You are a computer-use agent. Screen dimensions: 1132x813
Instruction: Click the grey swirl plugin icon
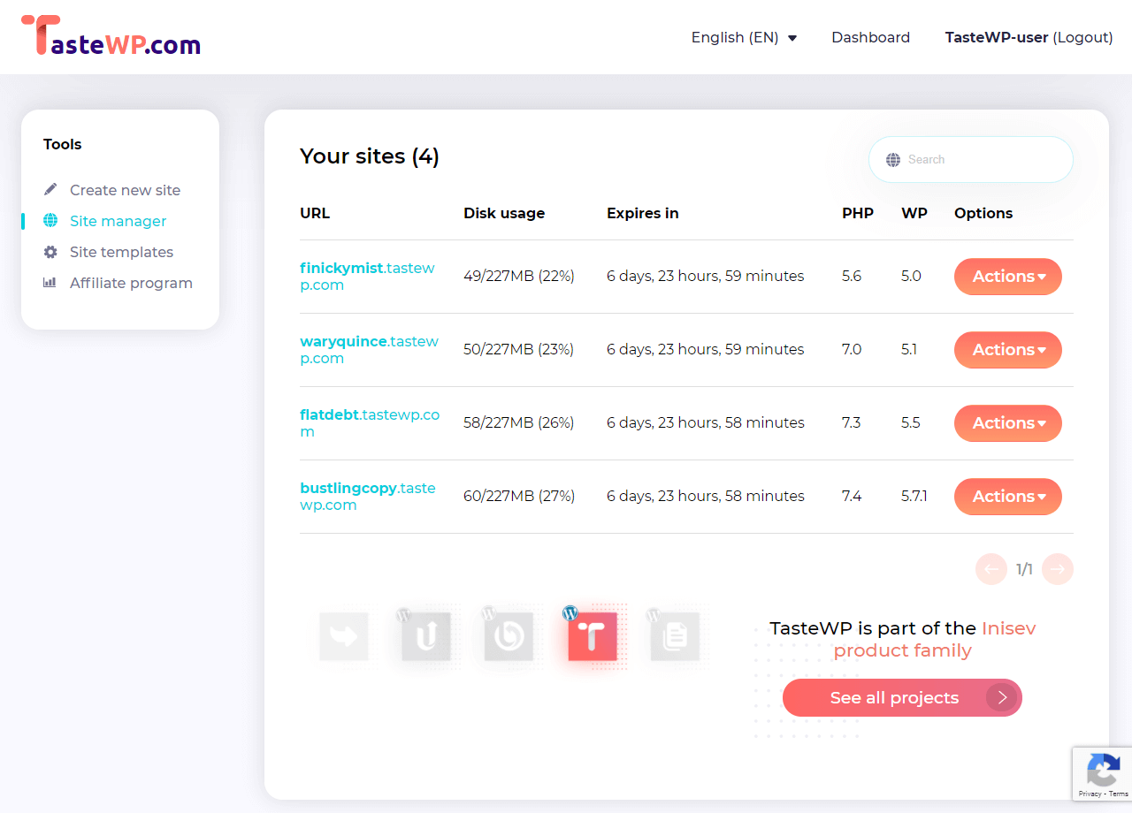tap(509, 636)
